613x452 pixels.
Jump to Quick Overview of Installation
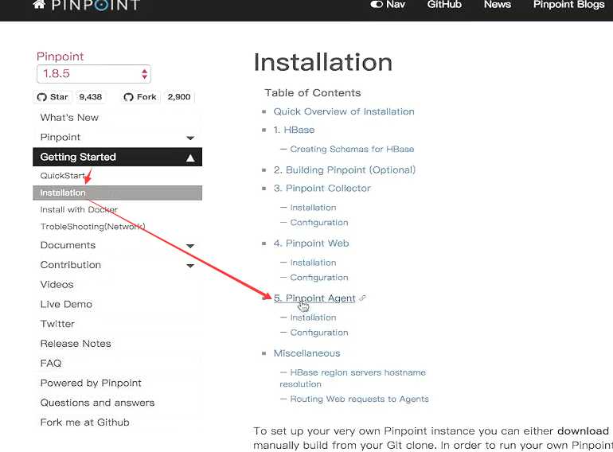point(344,111)
